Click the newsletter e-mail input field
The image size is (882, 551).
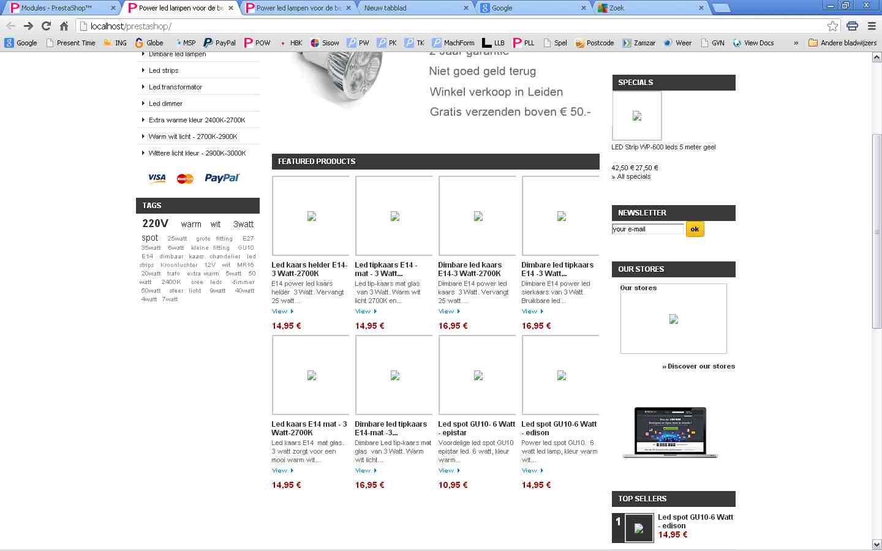click(x=647, y=229)
